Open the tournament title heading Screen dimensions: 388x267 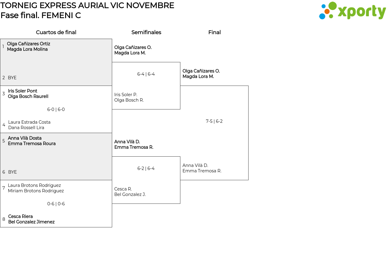click(x=87, y=5)
